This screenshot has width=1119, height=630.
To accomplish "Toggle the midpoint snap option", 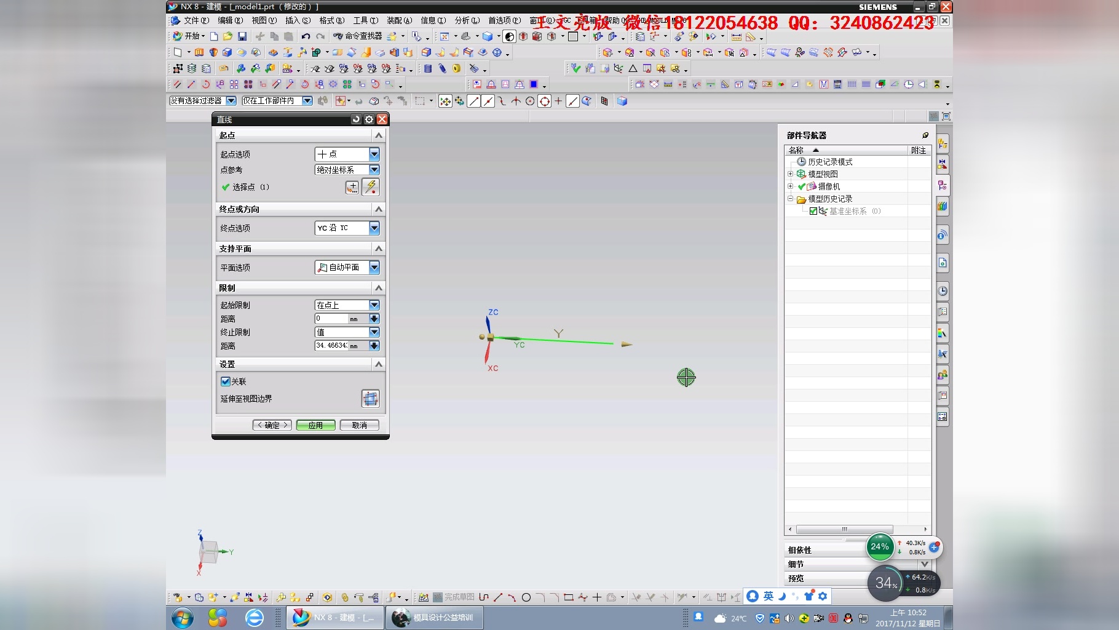I will coord(488,101).
